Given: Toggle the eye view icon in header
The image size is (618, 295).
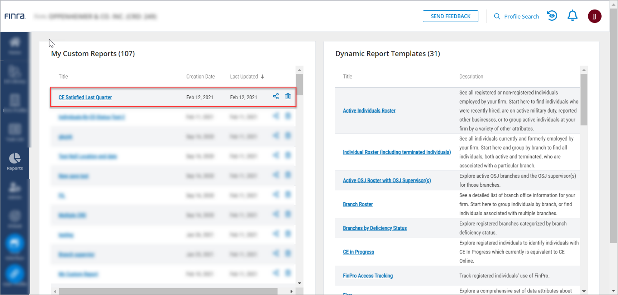Looking at the screenshot, I should click(552, 16).
